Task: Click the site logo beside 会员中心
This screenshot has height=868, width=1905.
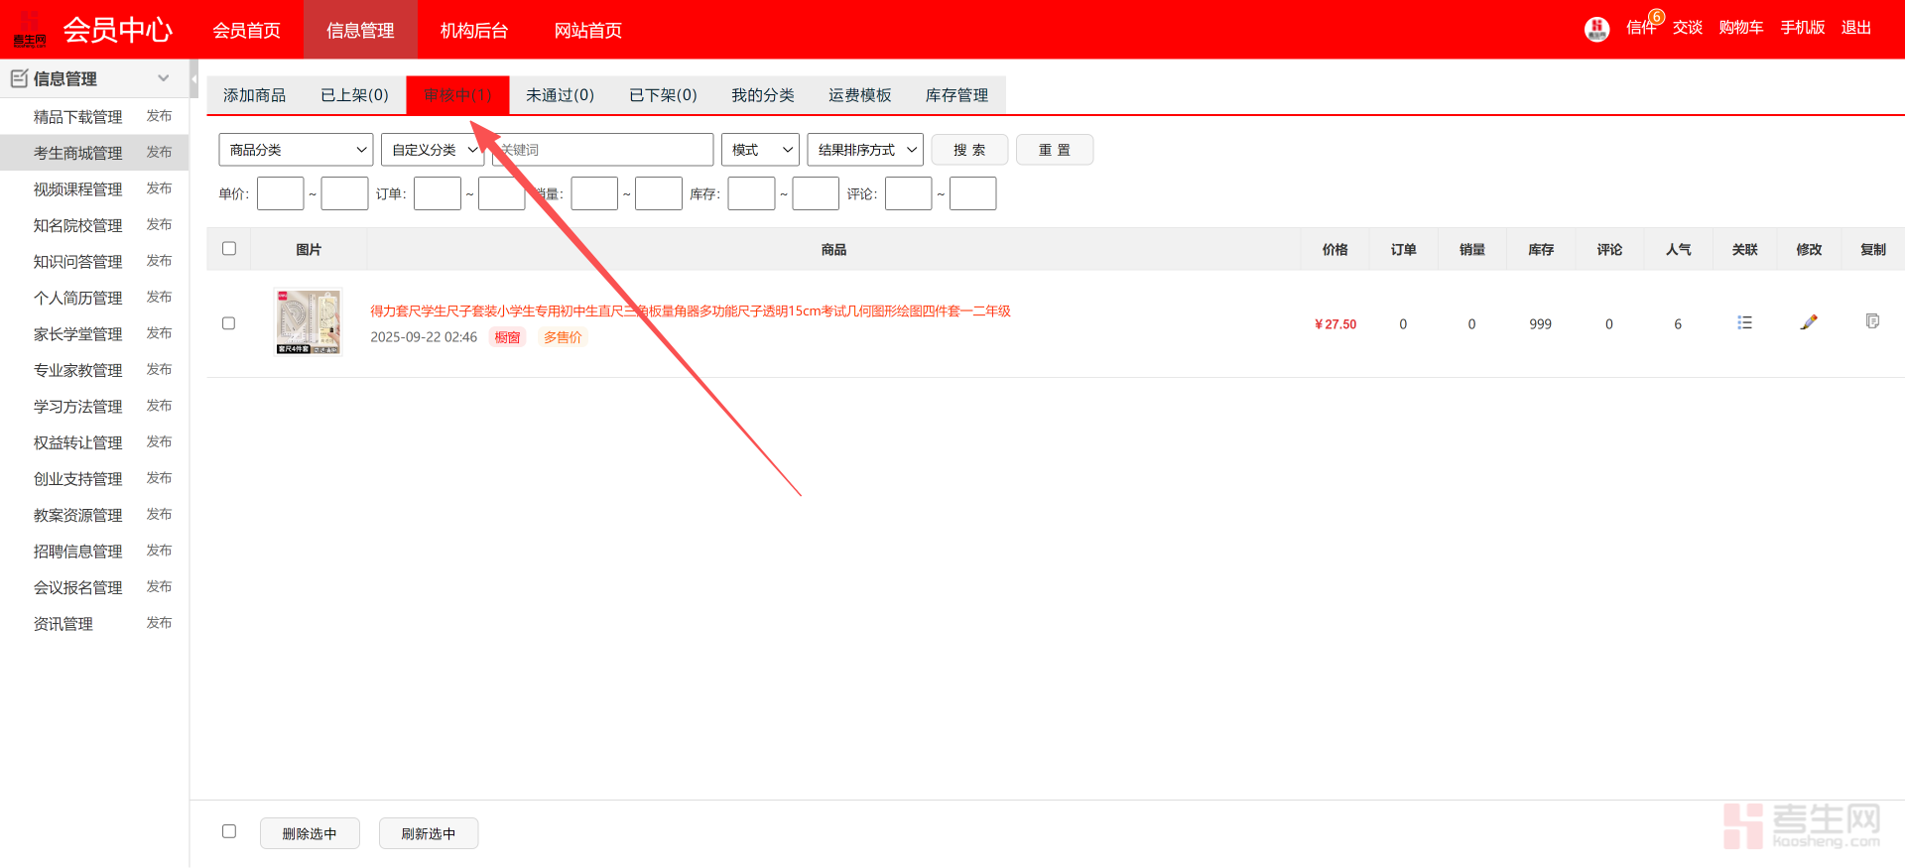Action: coord(30,30)
